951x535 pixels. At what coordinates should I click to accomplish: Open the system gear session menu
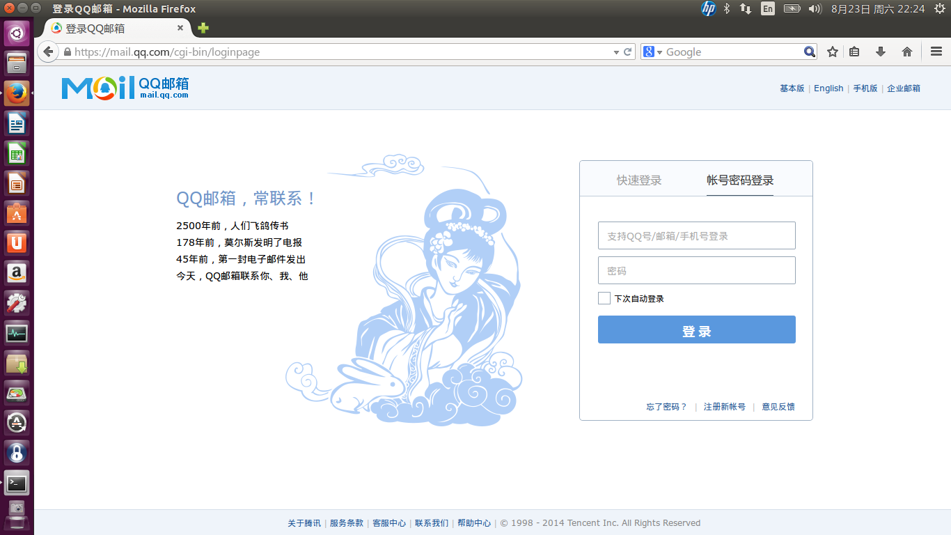click(x=939, y=8)
